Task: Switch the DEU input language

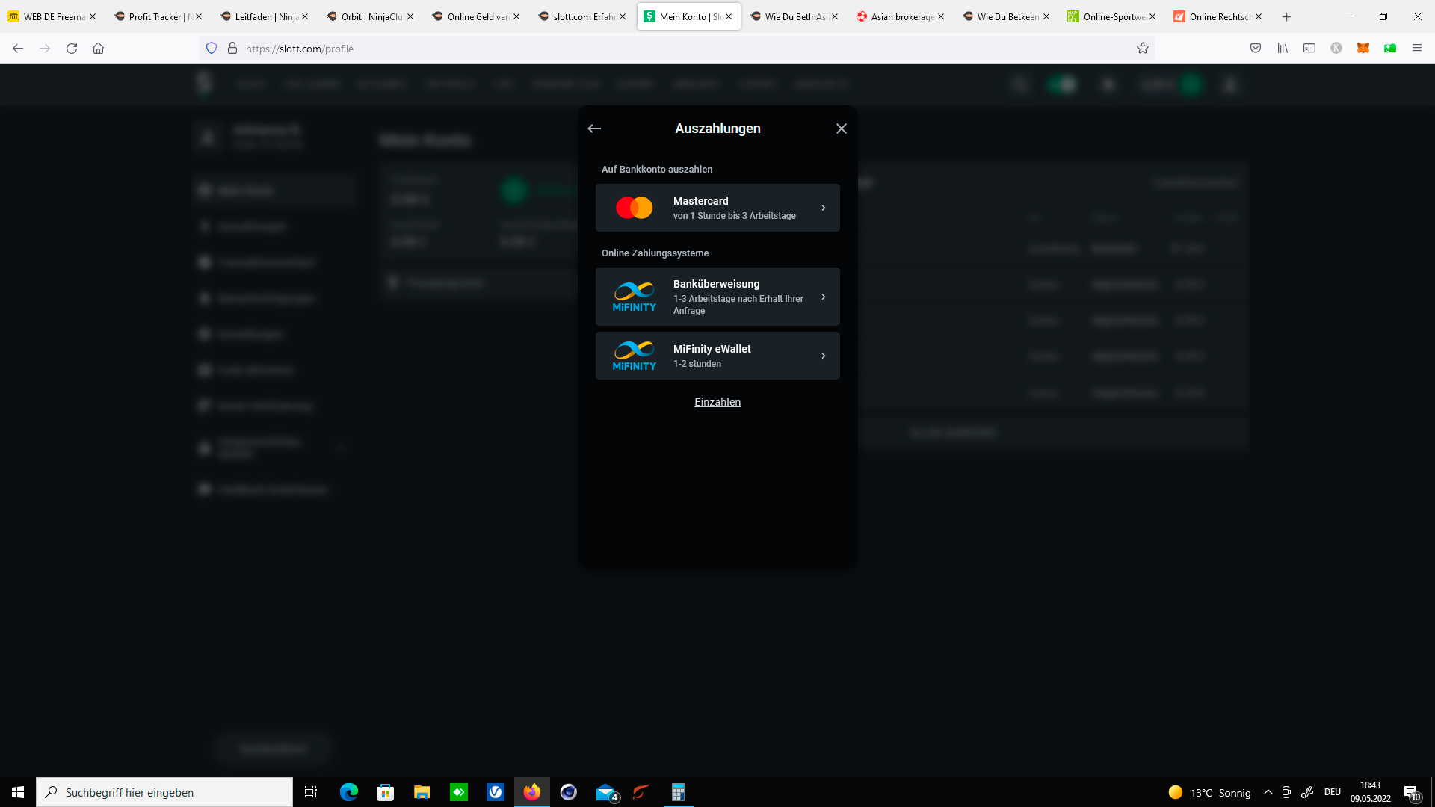Action: (x=1333, y=792)
